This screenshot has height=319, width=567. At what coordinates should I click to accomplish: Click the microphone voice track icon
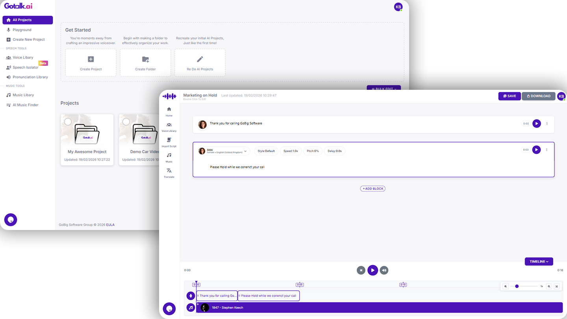pos(191,296)
